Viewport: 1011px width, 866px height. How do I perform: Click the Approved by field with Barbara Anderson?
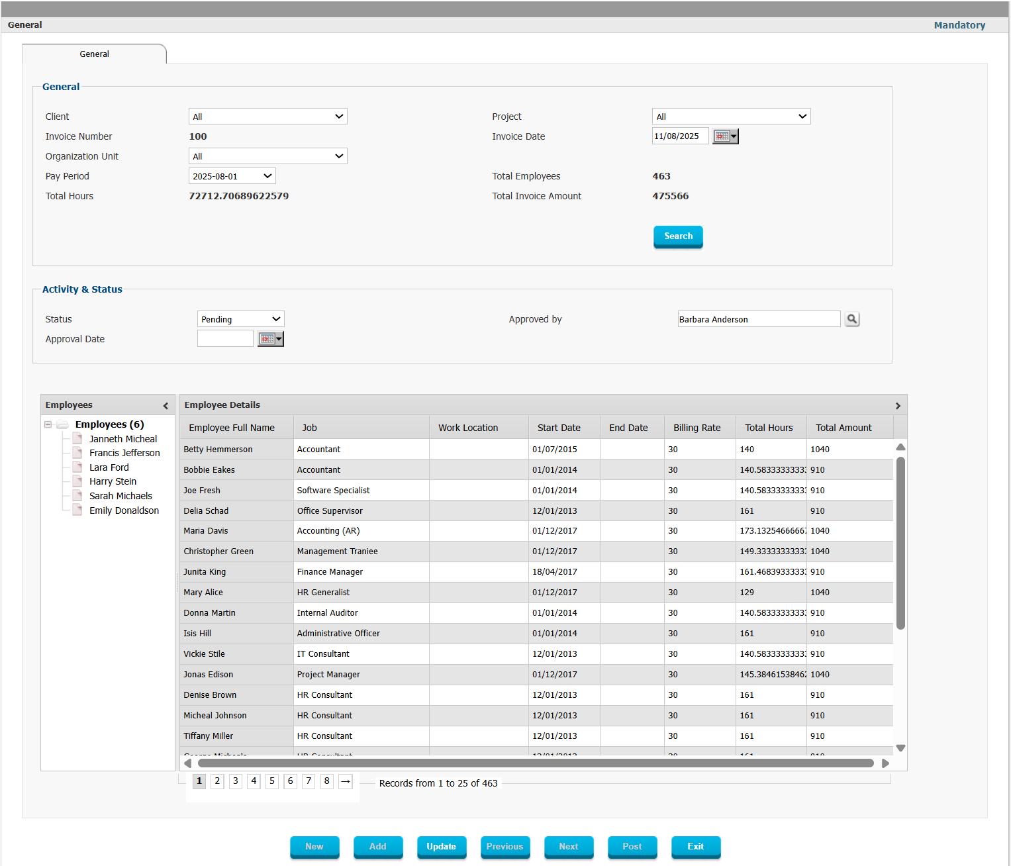(x=759, y=319)
